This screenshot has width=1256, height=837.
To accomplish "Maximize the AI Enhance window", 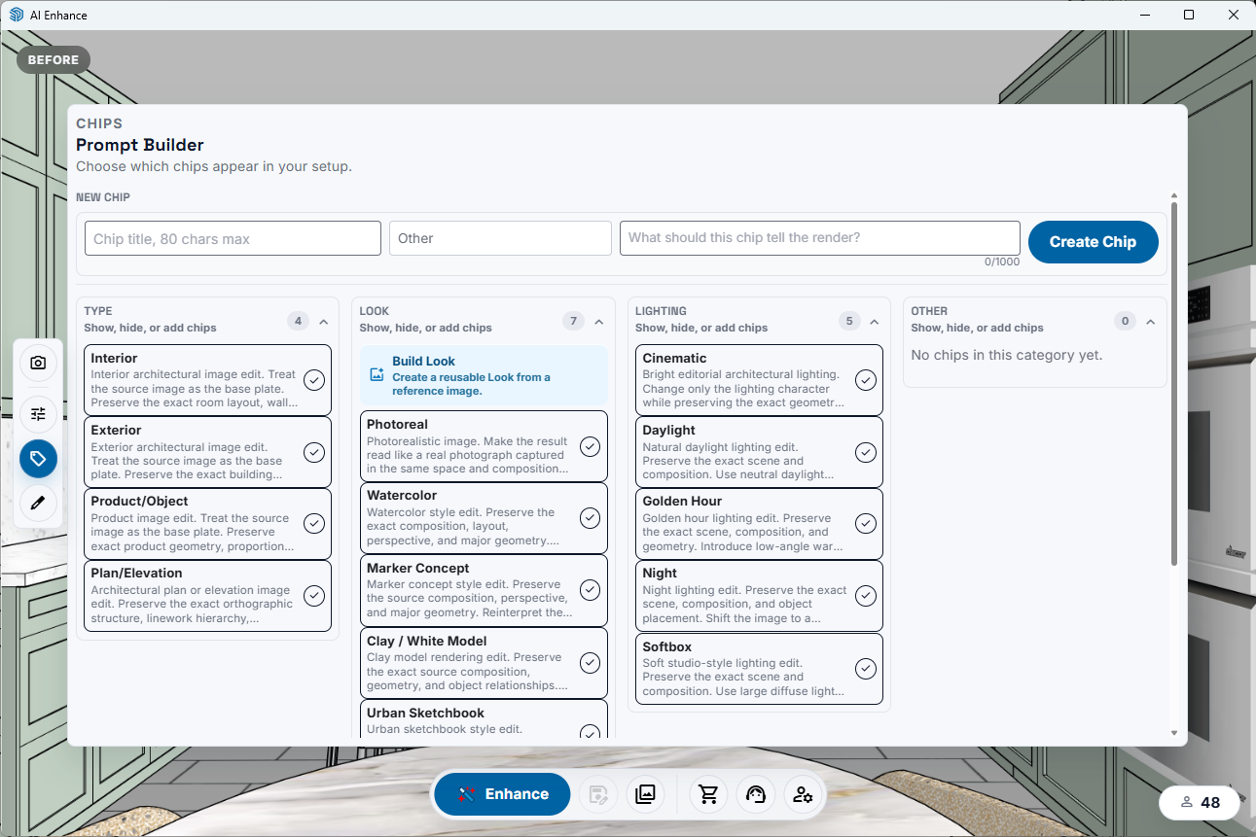I will click(x=1189, y=15).
